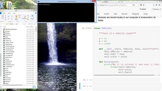
Task: Click the Firefox downloads arrow icon
Action: pos(154,5)
